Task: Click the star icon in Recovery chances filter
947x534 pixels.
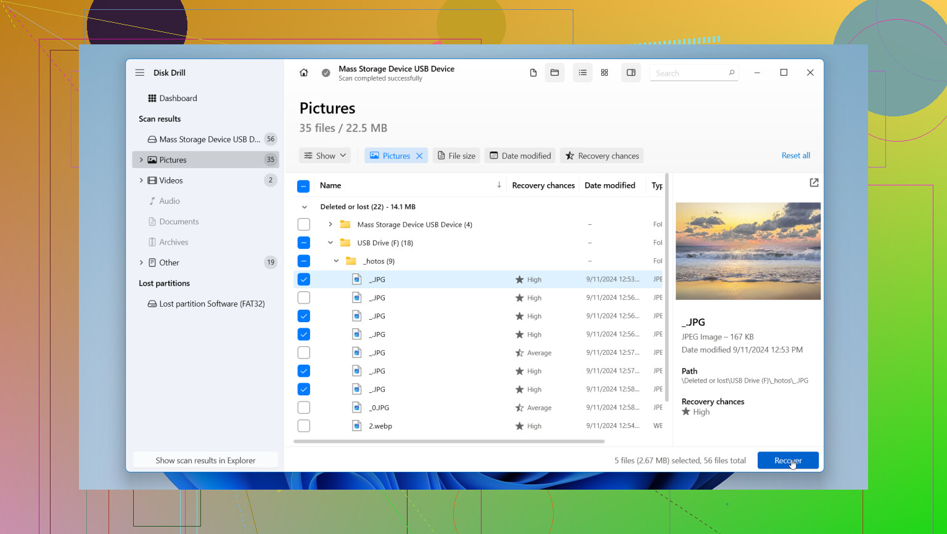Action: [x=570, y=156]
